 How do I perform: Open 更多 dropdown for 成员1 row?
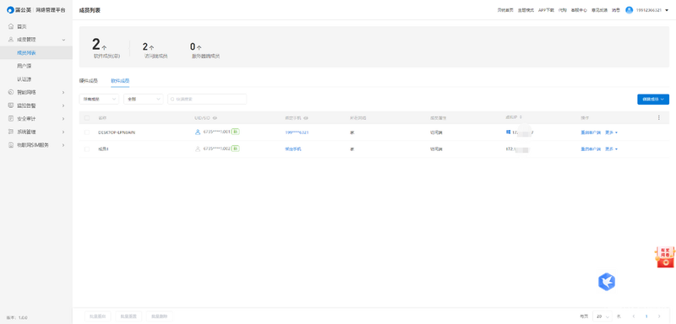pos(611,148)
